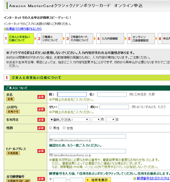Focus the 4-digit postal code field

[77, 180]
